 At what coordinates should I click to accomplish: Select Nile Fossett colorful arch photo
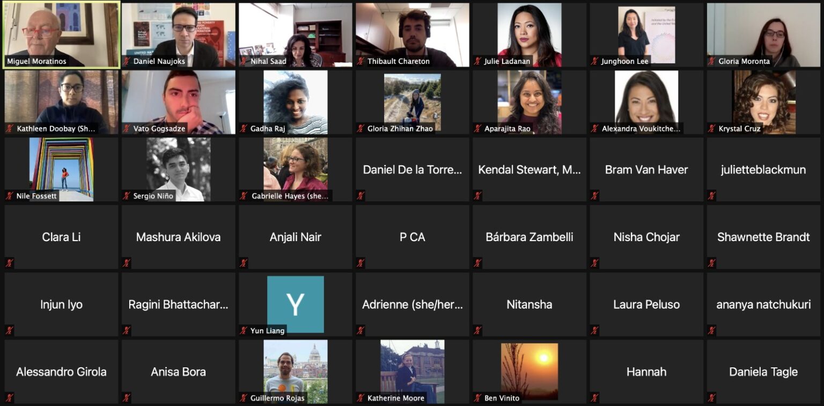pos(61,169)
